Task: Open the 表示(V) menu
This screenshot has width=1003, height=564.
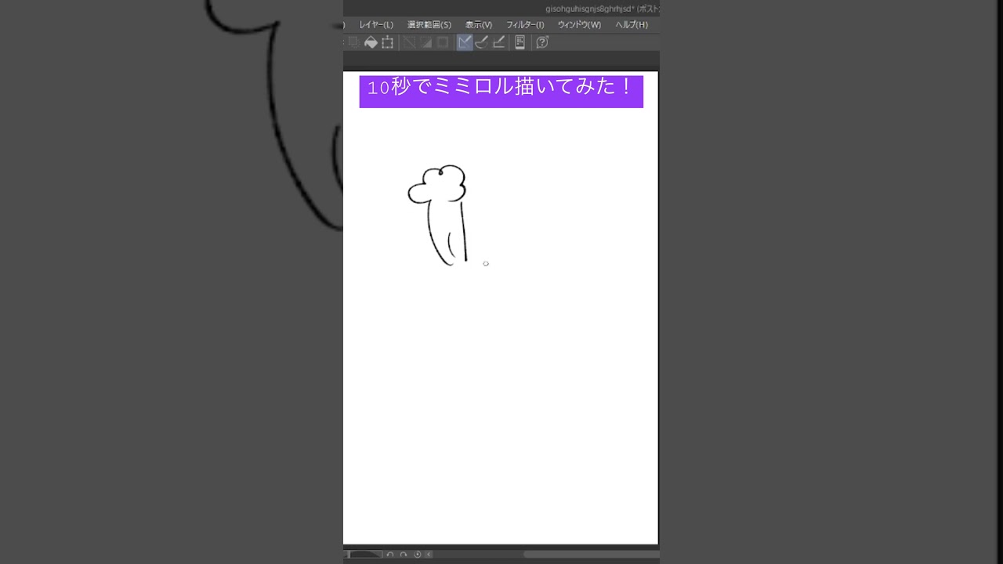Action: [x=478, y=25]
